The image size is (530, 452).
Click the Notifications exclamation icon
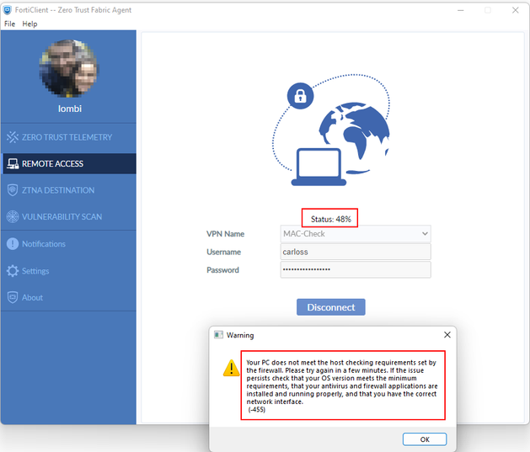click(13, 244)
